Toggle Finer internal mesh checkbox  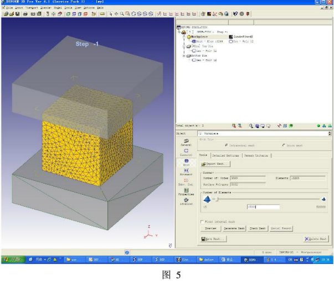click(202, 222)
